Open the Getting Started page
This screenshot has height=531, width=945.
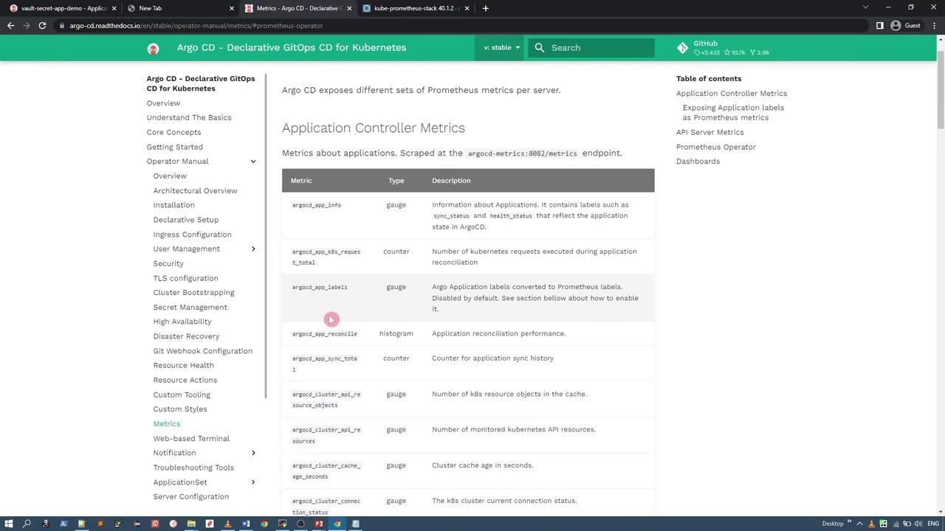[x=174, y=147]
